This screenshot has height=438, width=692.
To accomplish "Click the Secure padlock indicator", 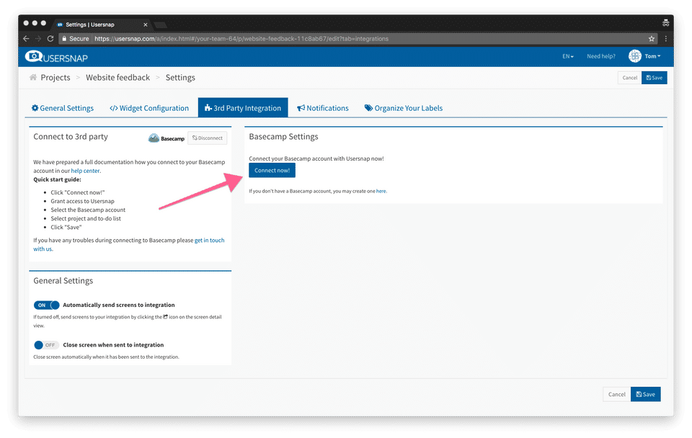I will [76, 39].
